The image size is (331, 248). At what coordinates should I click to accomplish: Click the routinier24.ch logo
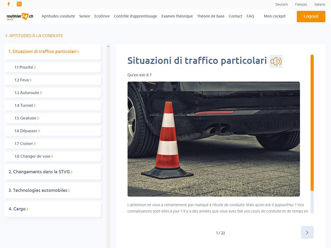pos(20,16)
